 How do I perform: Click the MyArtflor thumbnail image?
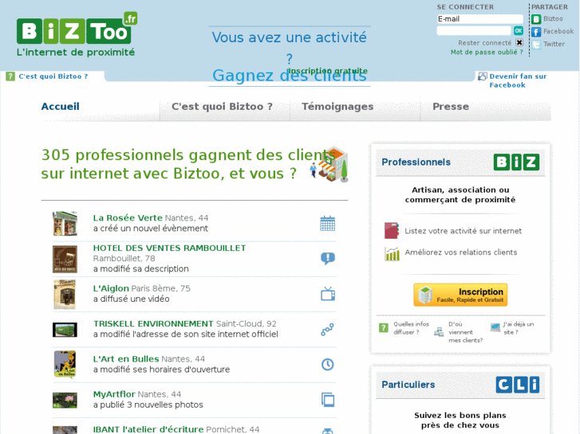click(65, 401)
